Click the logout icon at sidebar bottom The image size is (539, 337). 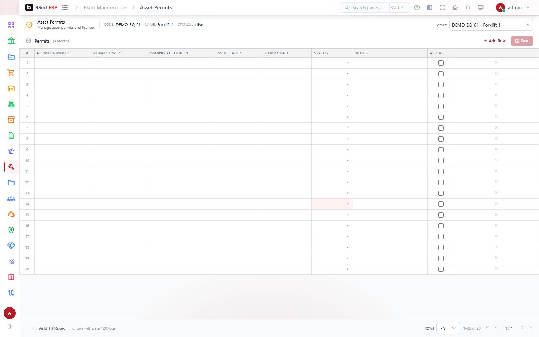[x=10, y=327]
